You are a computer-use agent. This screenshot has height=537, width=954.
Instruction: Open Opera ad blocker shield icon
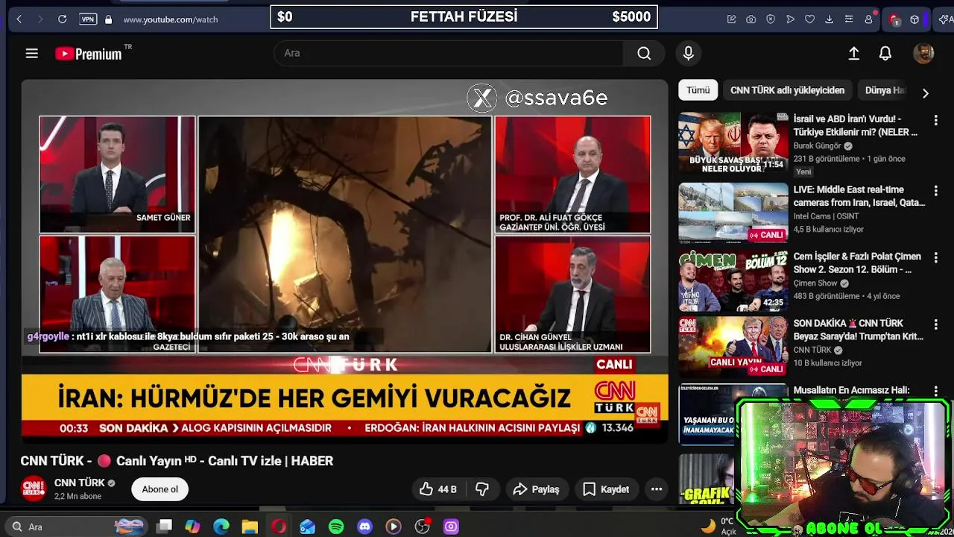click(x=771, y=19)
